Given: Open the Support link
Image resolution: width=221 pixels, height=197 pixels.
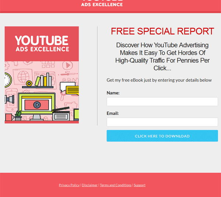Looking at the screenshot, I should click(x=140, y=185).
